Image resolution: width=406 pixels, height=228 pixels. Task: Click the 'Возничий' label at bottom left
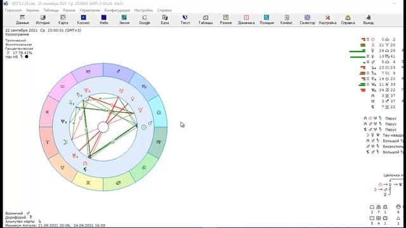point(14,213)
